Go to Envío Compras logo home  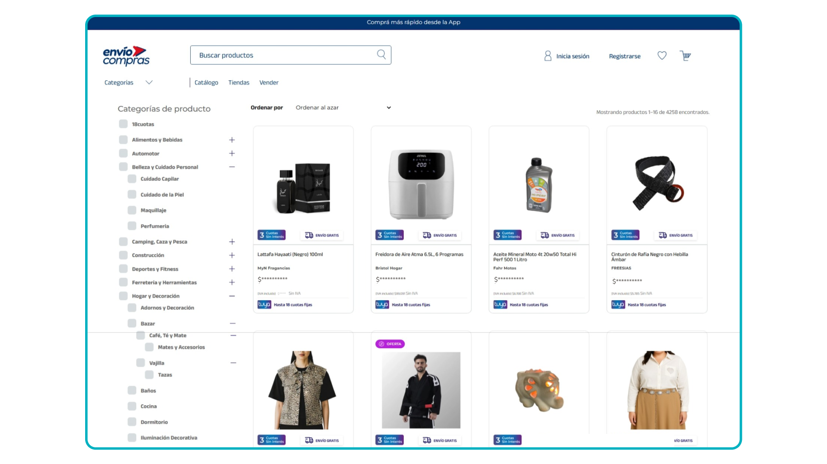[126, 56]
